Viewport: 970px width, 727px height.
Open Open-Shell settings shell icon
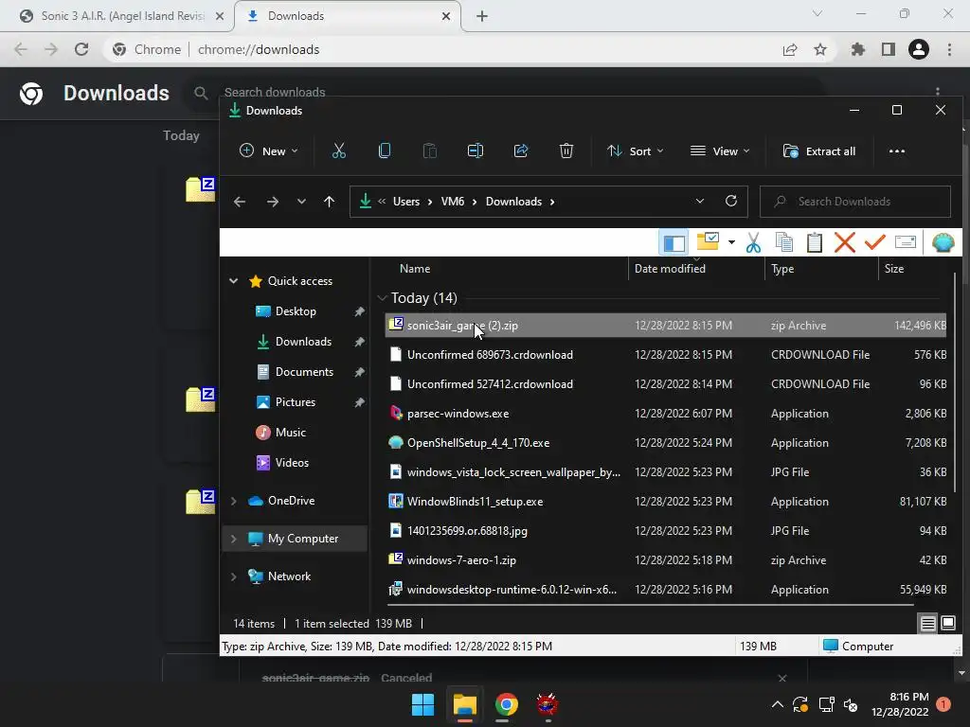click(943, 242)
